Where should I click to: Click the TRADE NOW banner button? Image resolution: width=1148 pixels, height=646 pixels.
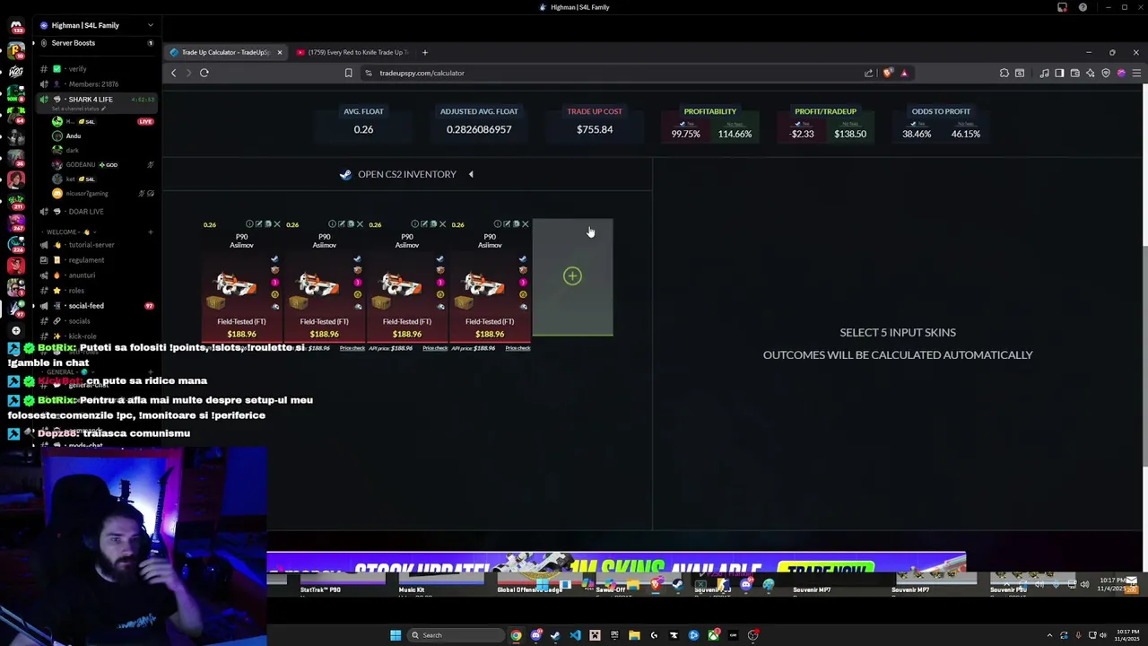point(825,569)
